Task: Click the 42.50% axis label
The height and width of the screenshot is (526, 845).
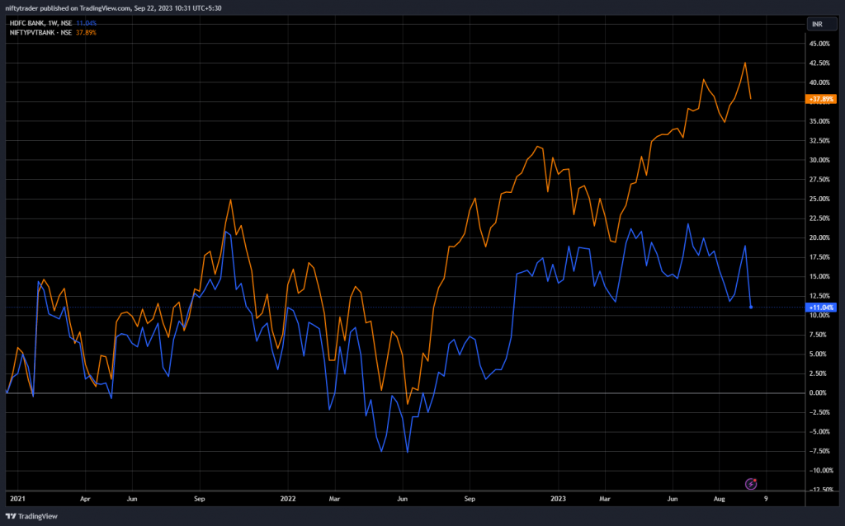Action: pos(819,63)
